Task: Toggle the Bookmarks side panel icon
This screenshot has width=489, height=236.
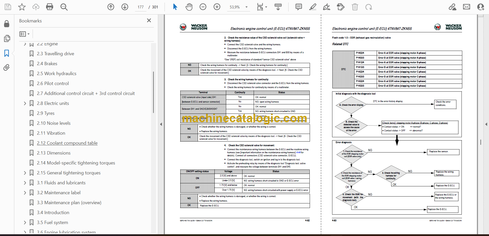Action: click(7, 53)
